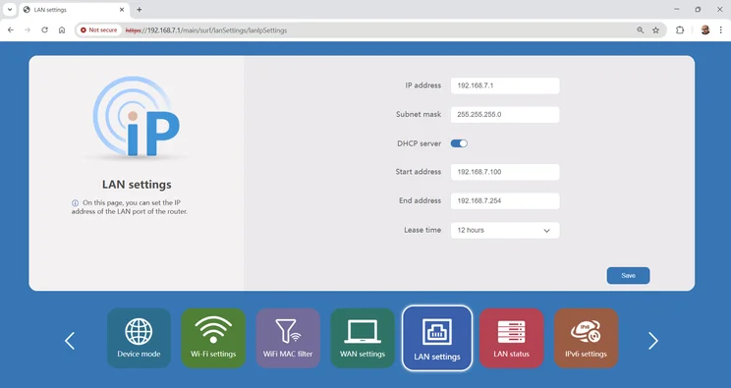
Task: Show next tiles with right arrow
Action: (x=653, y=341)
